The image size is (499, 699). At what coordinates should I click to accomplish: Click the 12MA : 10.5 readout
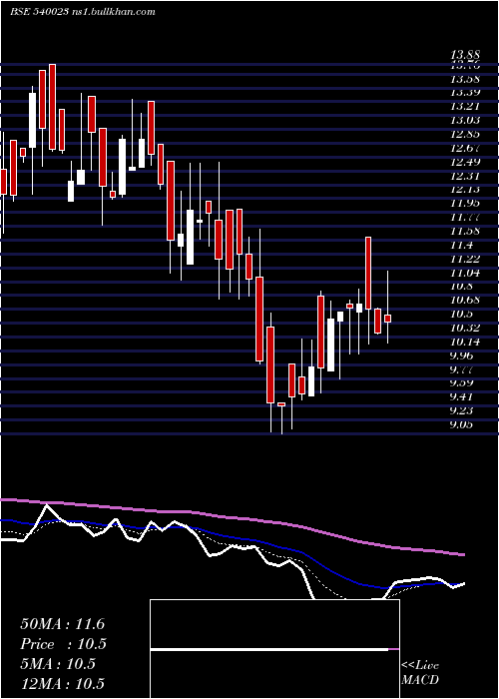pyautogui.click(x=62, y=684)
